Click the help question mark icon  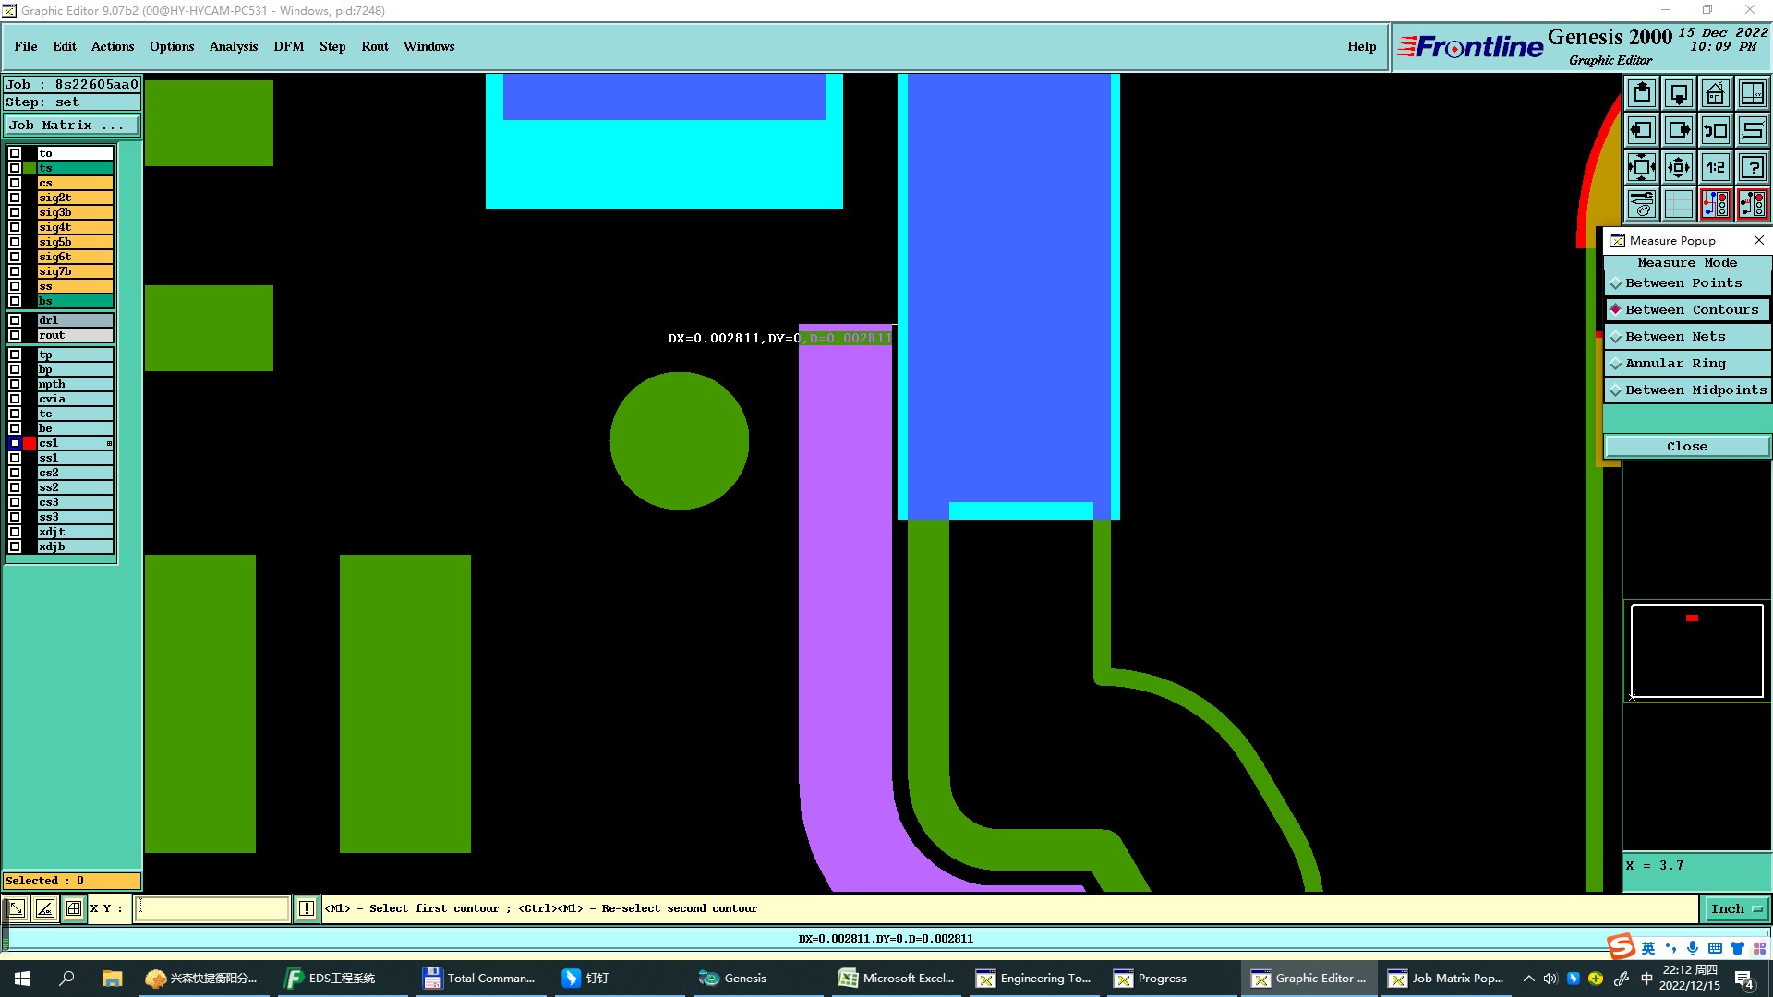tap(1752, 167)
